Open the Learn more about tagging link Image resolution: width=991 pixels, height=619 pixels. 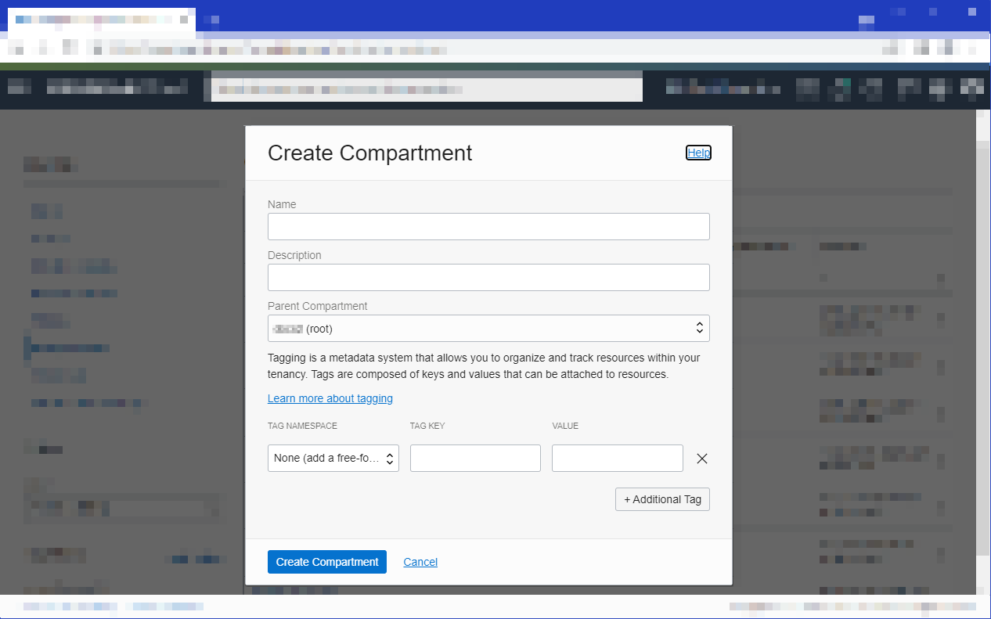(x=330, y=398)
